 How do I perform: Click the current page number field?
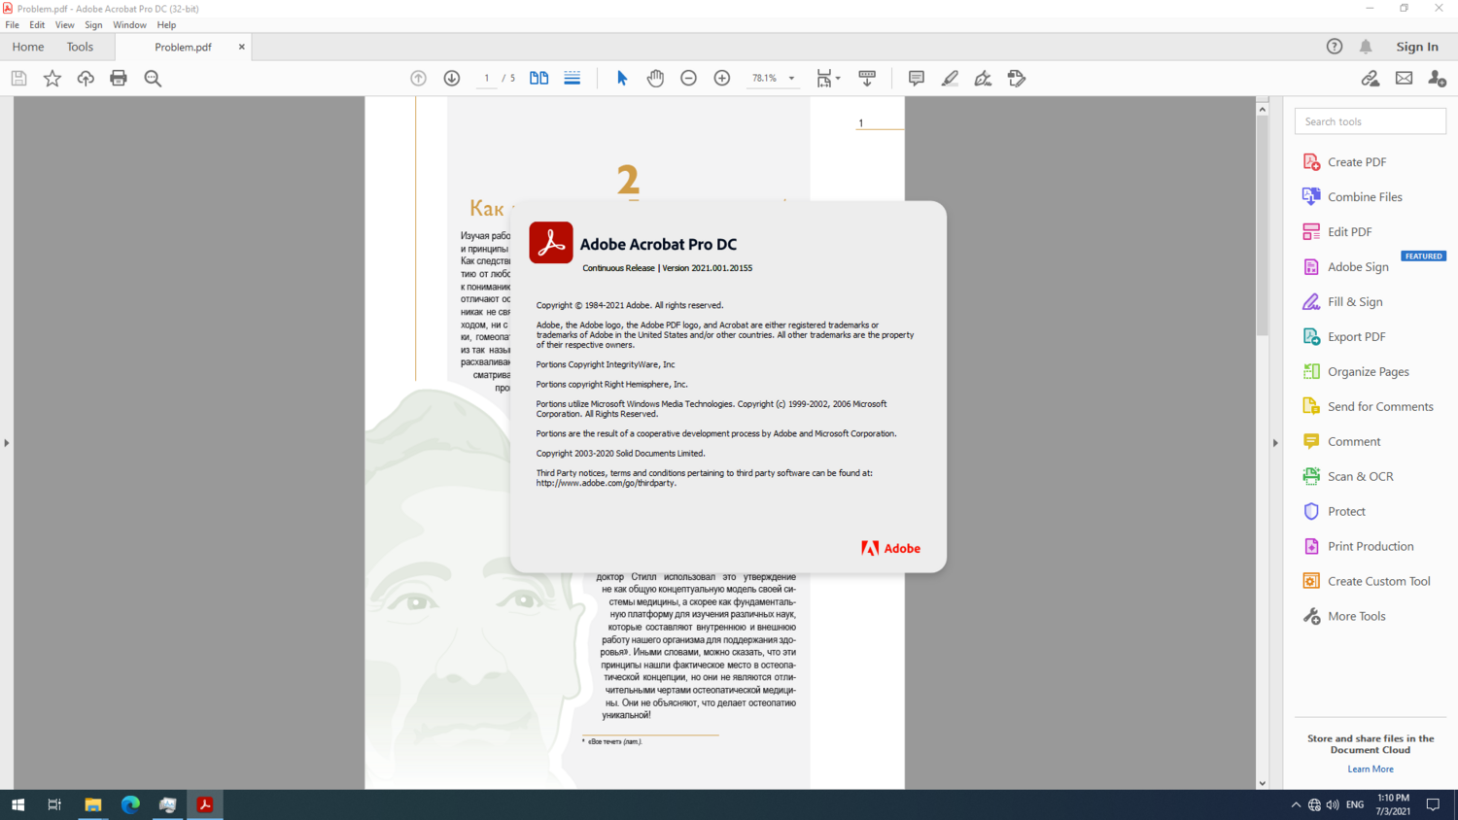click(x=487, y=79)
